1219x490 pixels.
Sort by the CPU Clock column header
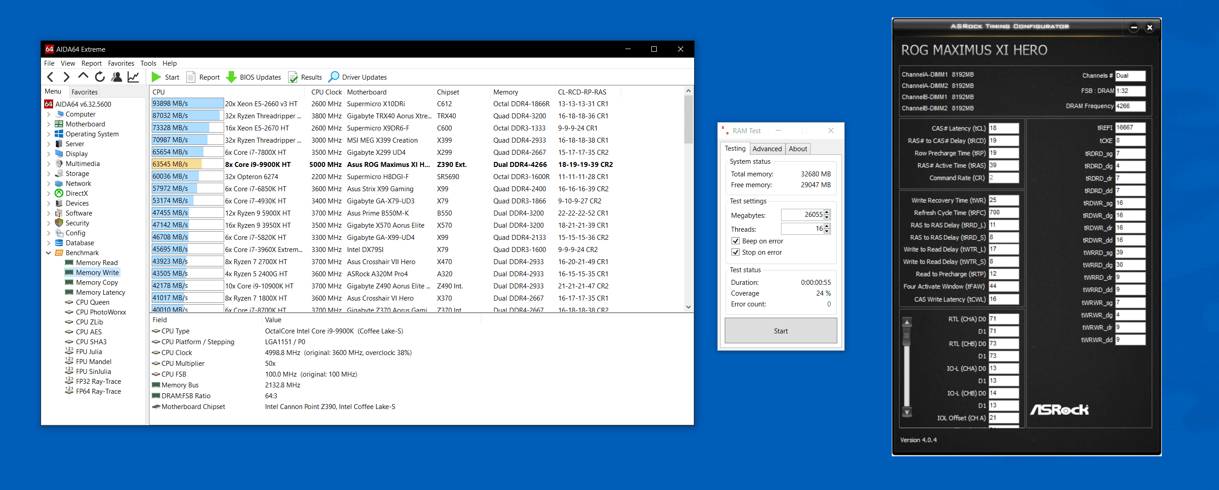point(325,92)
